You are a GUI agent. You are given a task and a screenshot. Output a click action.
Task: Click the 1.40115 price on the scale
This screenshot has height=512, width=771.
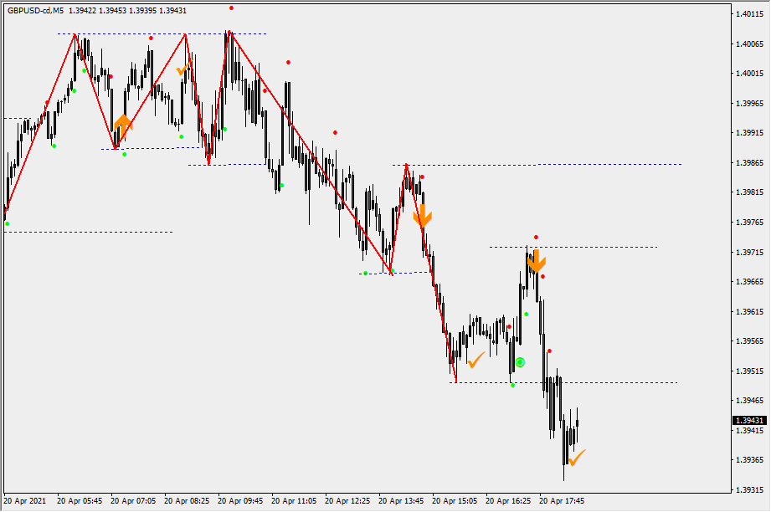(x=750, y=14)
